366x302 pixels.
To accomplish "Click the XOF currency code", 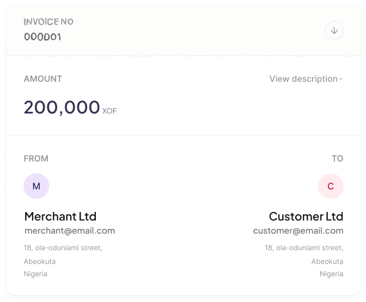I will 109,111.
